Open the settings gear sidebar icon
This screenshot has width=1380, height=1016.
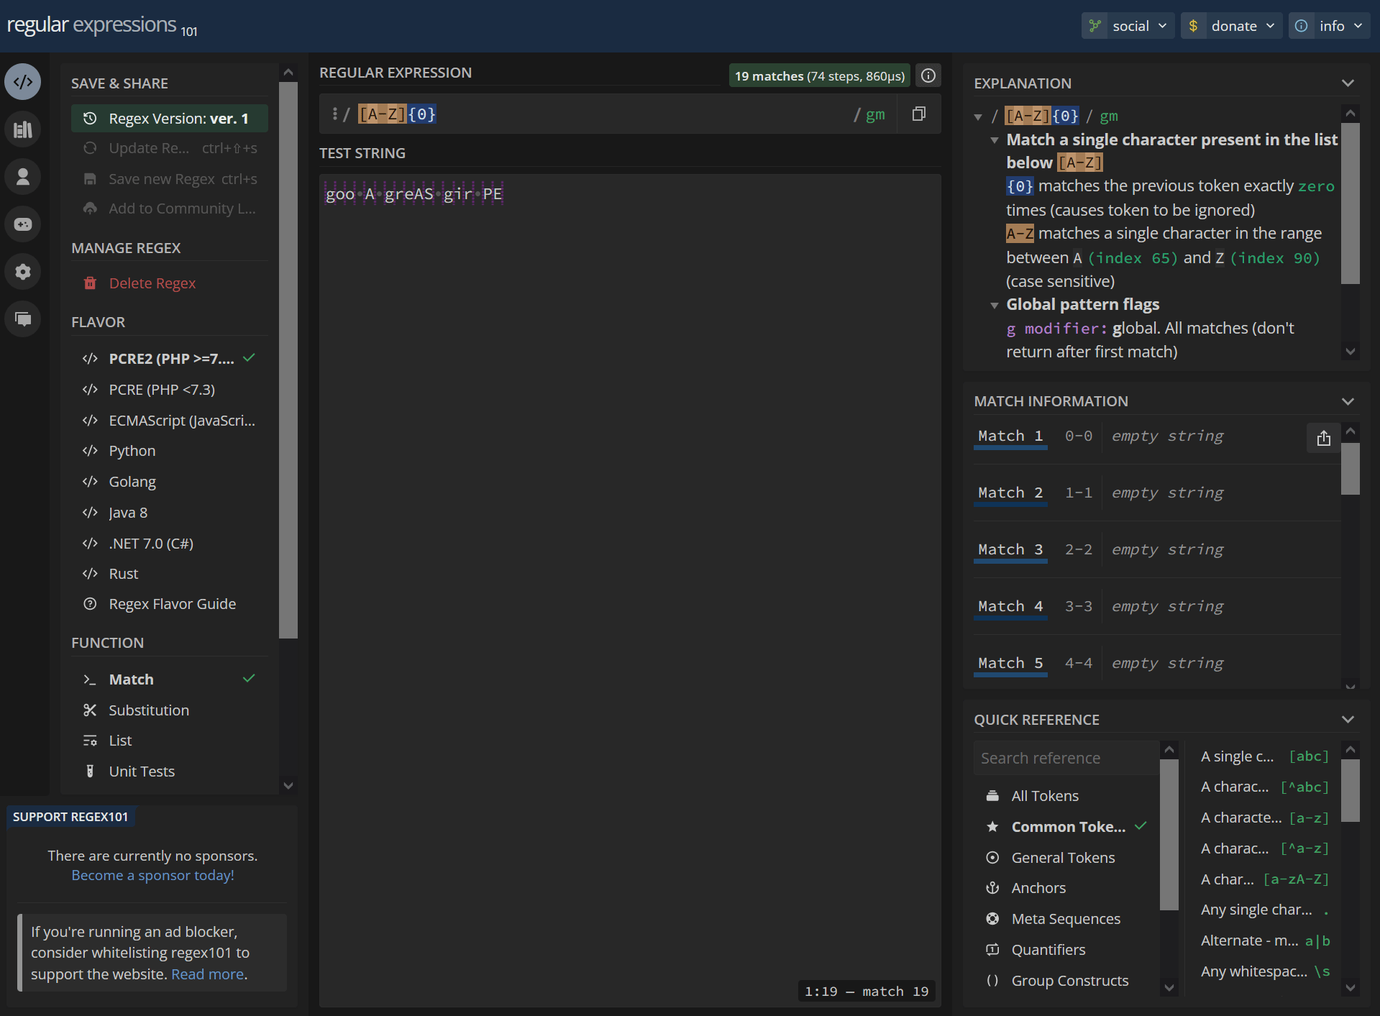tap(23, 272)
